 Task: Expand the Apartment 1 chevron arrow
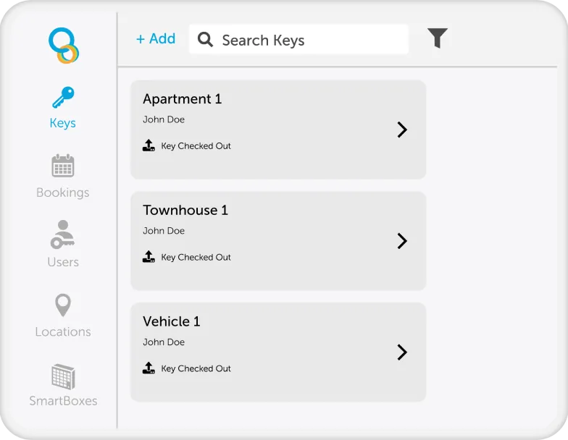coord(402,130)
